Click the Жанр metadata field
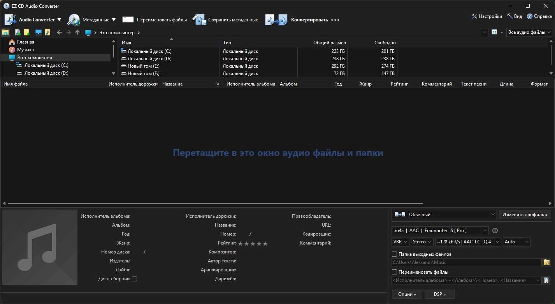 [123, 243]
